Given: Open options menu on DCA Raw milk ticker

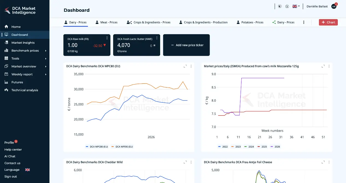Looking at the screenshot, I should pyautogui.click(x=107, y=38).
